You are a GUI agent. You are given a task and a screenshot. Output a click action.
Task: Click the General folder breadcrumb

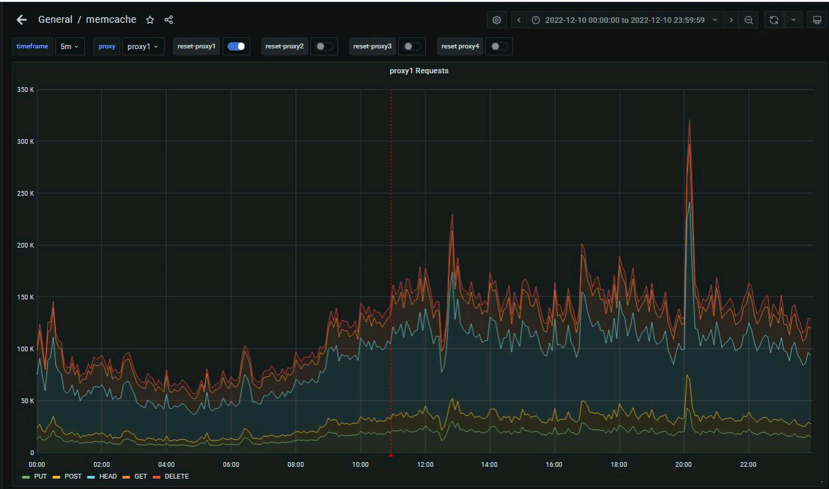click(x=55, y=19)
